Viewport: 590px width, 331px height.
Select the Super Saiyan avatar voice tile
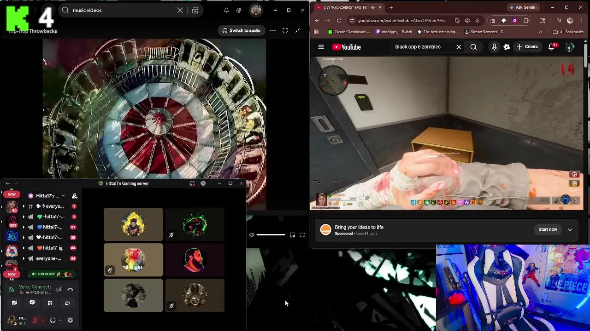pos(133,224)
